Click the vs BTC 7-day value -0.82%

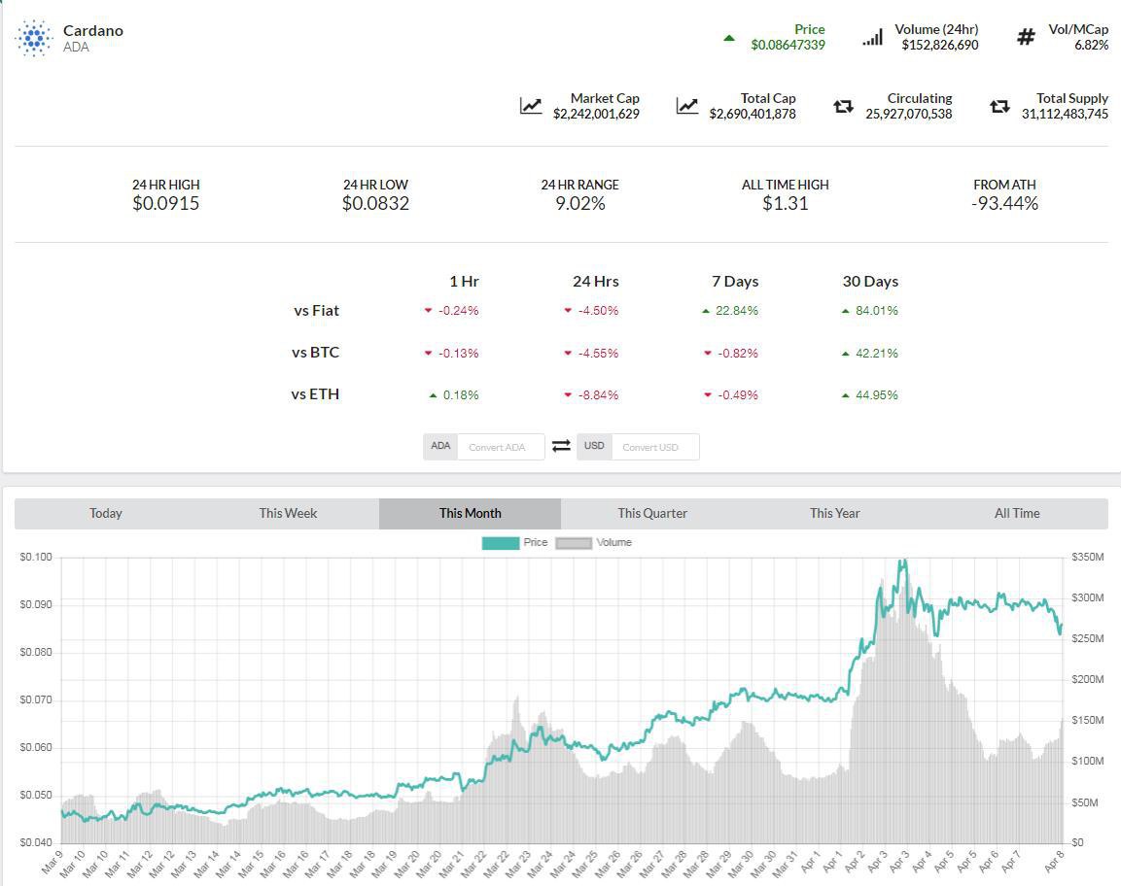[738, 353]
